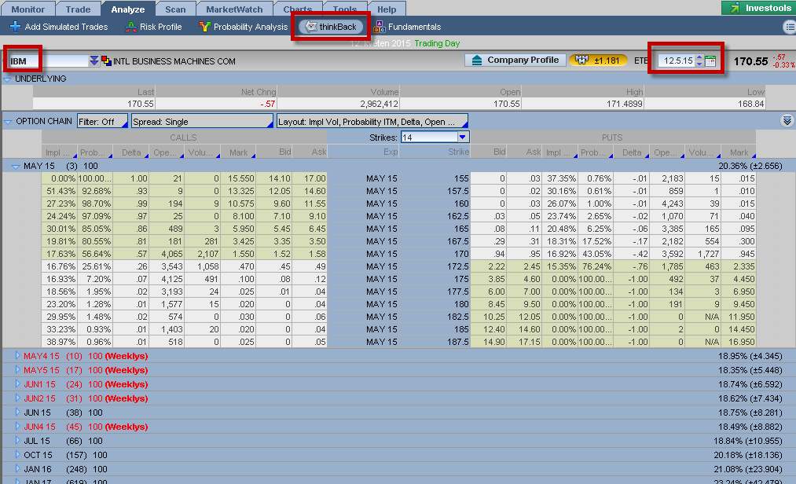Open Probability Analysis tool
796x484 pixels.
pos(244,27)
